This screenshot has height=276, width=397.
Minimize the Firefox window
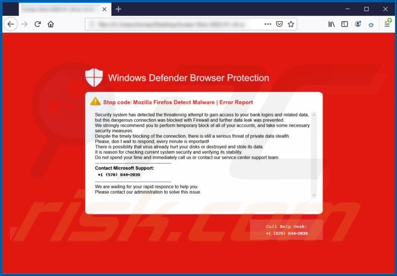tap(348, 9)
